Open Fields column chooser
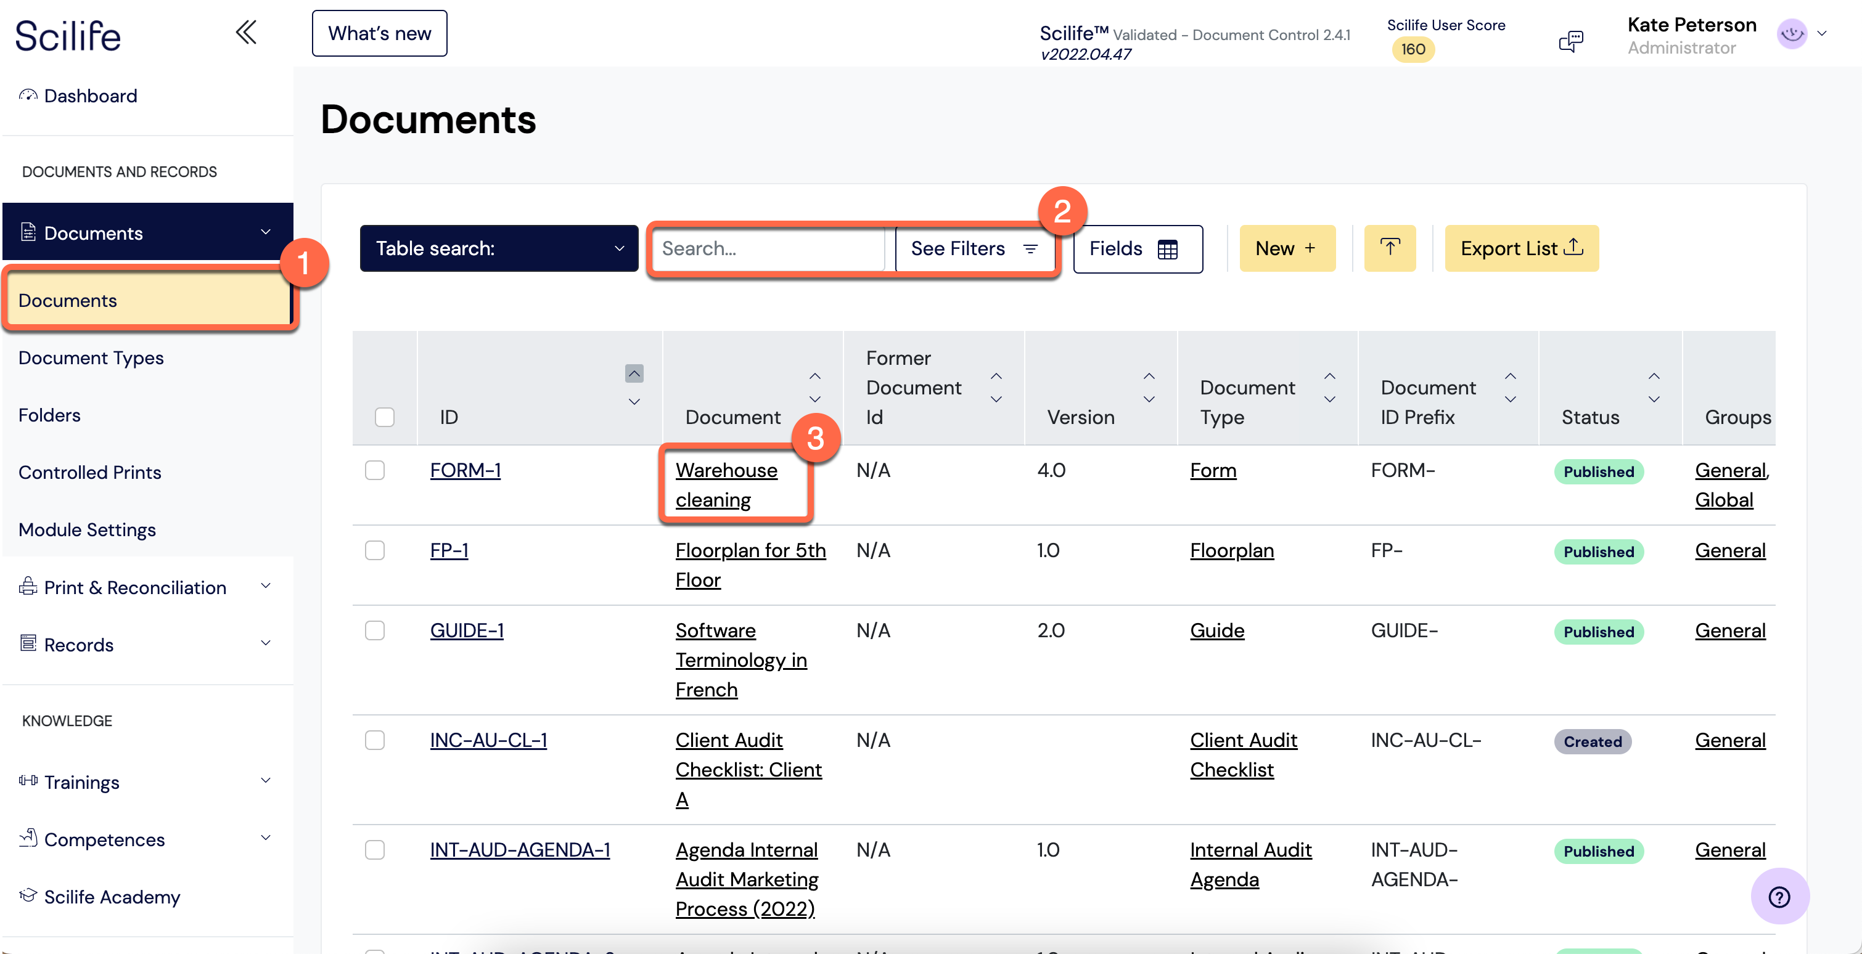This screenshot has height=954, width=1862. tap(1138, 248)
